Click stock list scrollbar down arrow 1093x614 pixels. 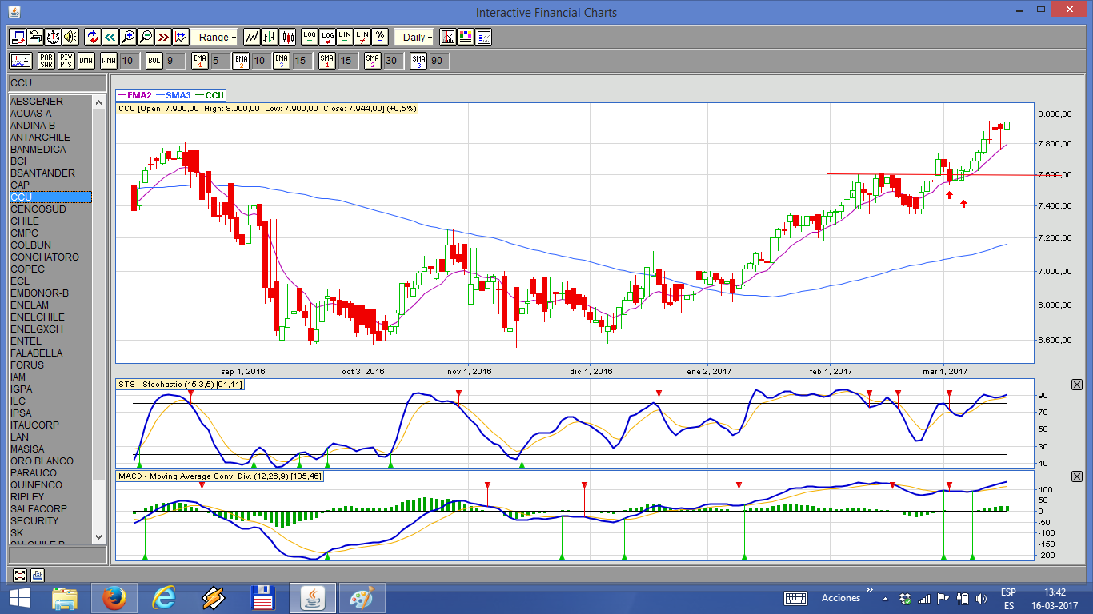pyautogui.click(x=99, y=536)
